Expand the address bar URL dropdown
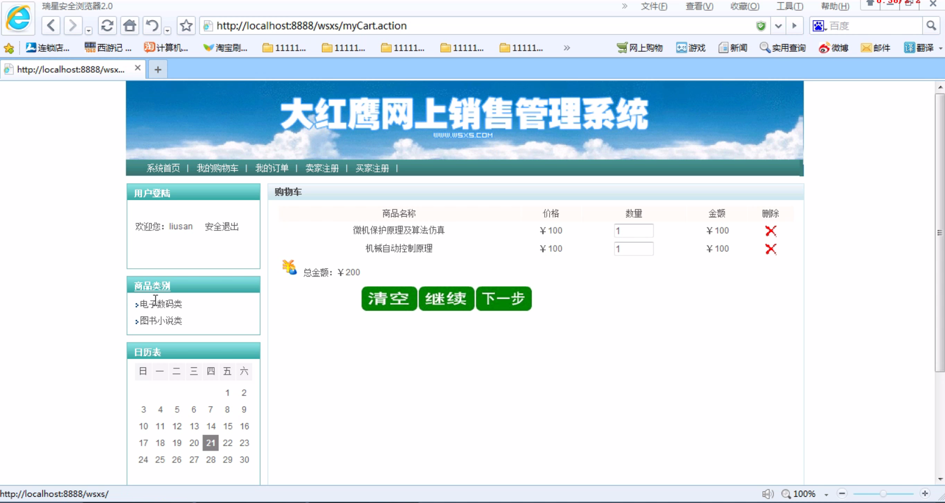The width and height of the screenshot is (945, 503). (778, 26)
